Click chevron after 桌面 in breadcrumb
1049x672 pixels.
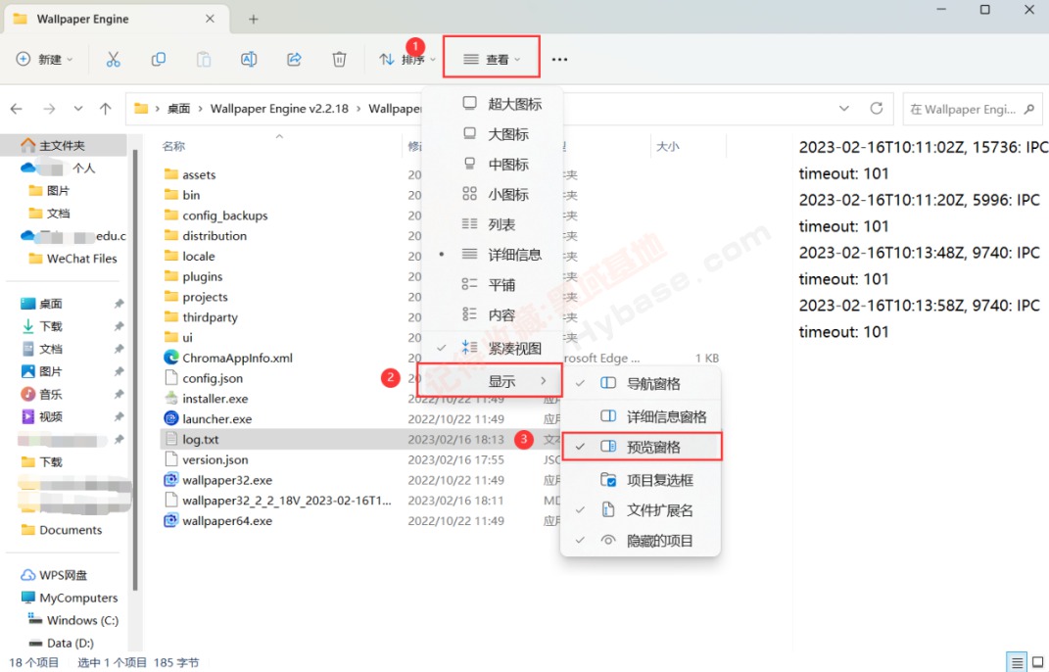(x=200, y=109)
